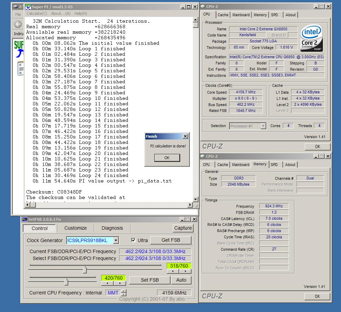Click the Set FSB button
The height and width of the screenshot is (312, 341).
[149, 280]
